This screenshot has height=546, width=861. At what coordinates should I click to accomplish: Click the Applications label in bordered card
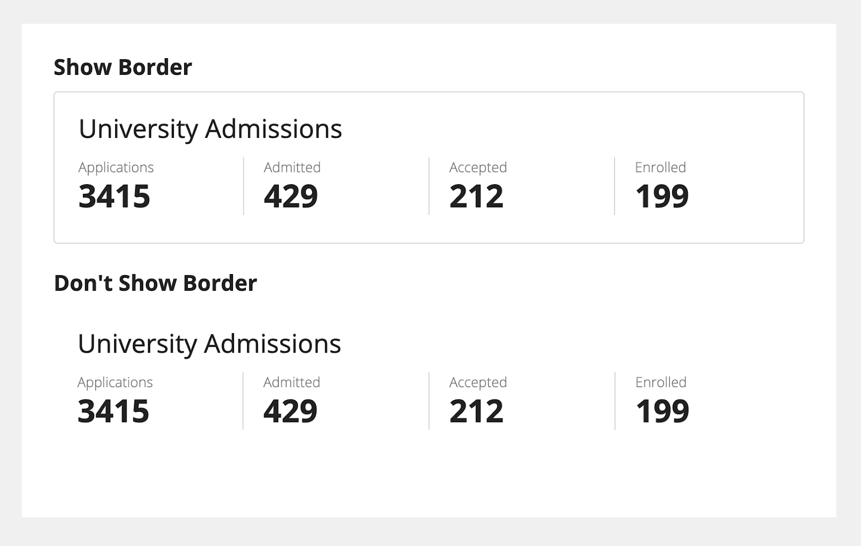click(116, 167)
